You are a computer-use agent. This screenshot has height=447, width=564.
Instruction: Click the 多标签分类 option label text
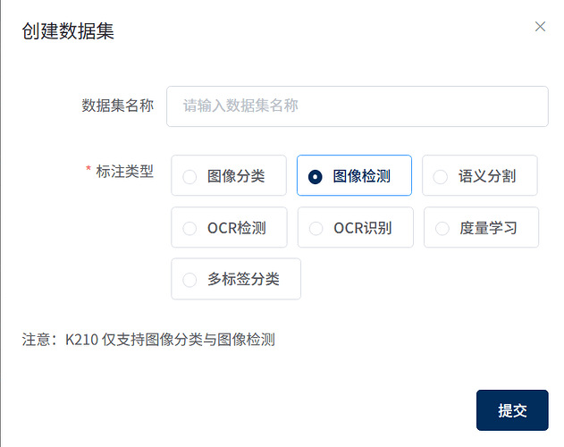(244, 279)
